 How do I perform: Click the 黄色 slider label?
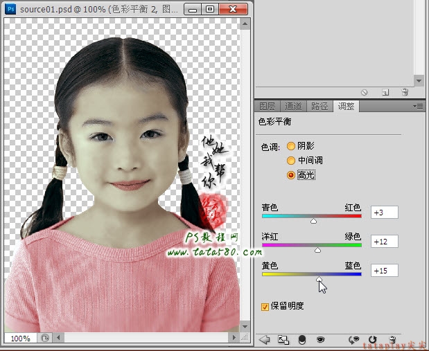pyautogui.click(x=270, y=265)
